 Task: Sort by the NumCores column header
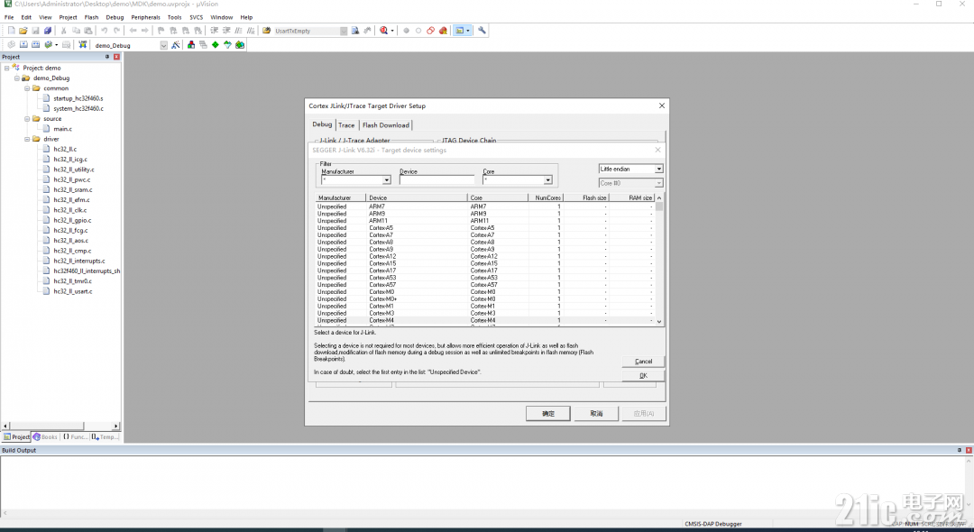pos(546,197)
